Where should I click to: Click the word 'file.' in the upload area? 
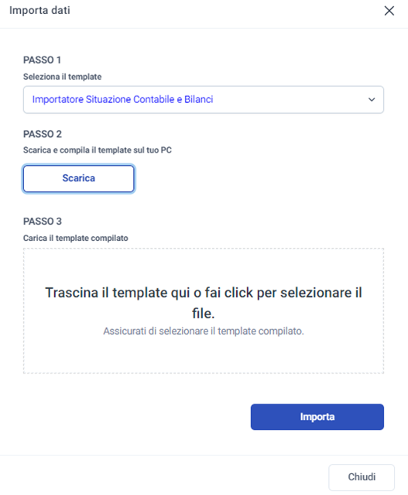204,314
